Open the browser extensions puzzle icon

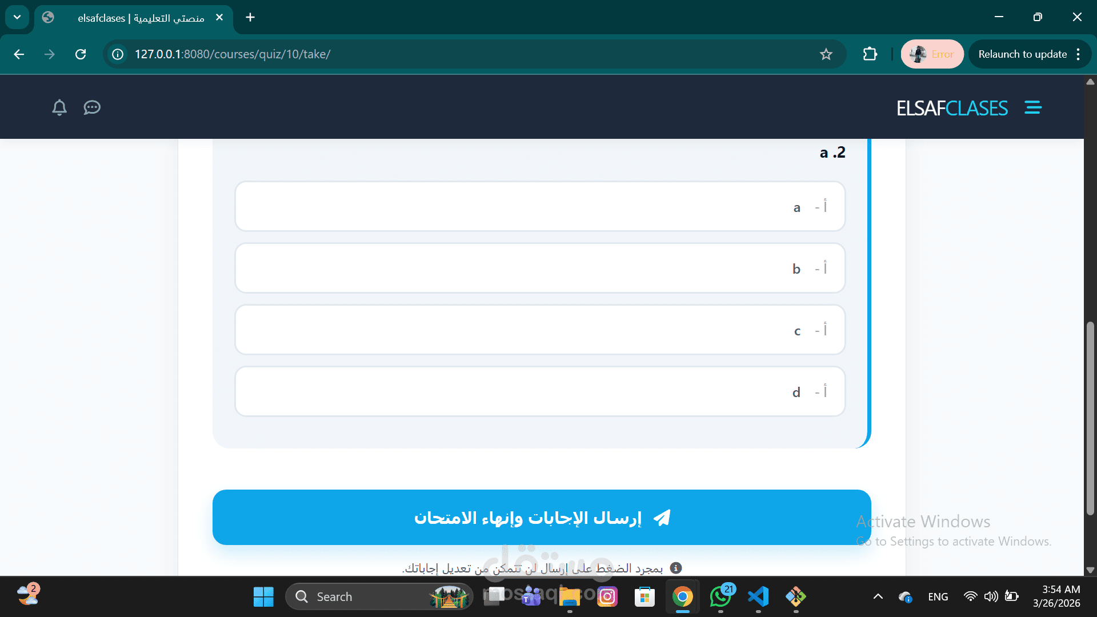point(870,54)
